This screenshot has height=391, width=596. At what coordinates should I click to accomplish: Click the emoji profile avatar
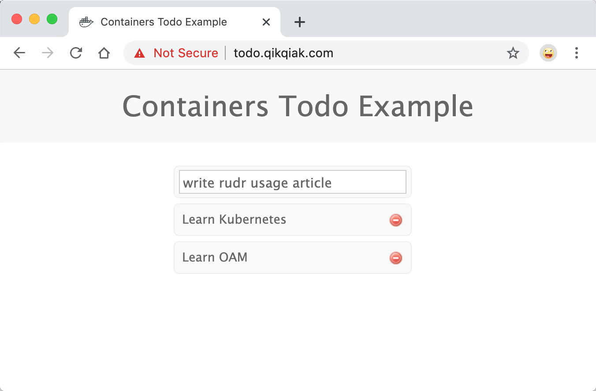tap(548, 53)
